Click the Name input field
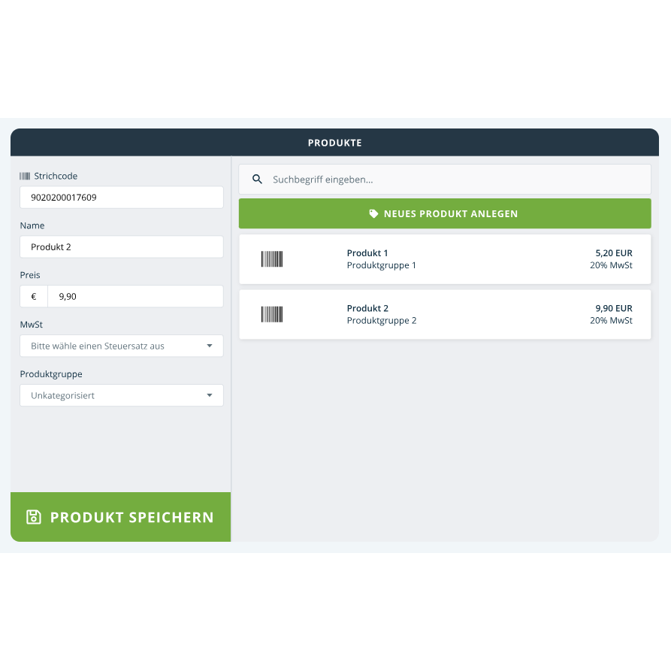This screenshot has height=671, width=671. [x=122, y=247]
